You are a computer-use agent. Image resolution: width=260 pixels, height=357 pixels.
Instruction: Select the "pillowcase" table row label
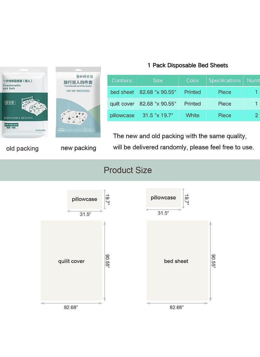[122, 115]
